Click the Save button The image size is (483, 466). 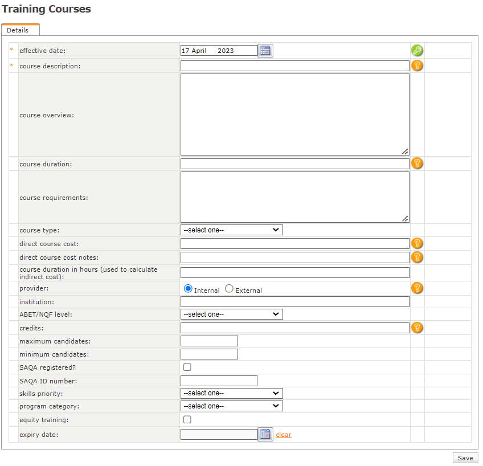465,458
